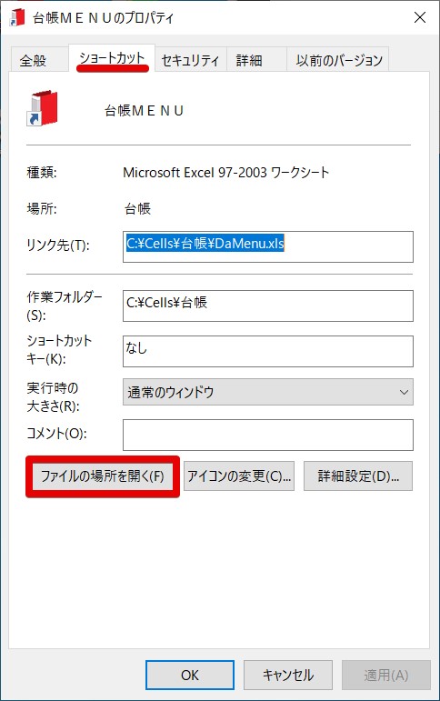Click the キャンセル button
The width and height of the screenshot is (440, 701).
pyautogui.click(x=287, y=675)
